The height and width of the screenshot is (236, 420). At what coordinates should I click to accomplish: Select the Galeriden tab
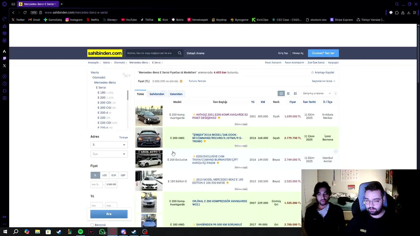tap(176, 94)
